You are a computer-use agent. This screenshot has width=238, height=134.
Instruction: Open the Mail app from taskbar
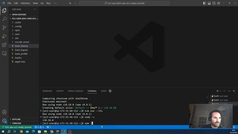click(x=27, y=131)
